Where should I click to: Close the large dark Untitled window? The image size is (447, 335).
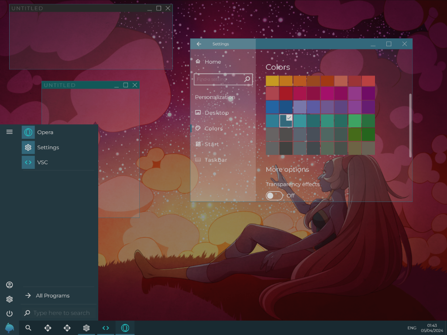[168, 8]
